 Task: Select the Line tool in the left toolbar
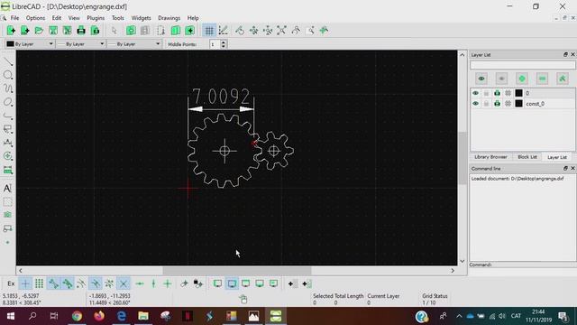click(x=8, y=61)
